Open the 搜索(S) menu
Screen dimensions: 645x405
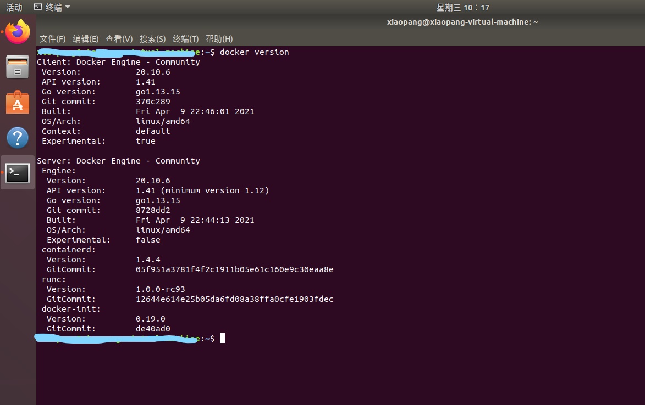tap(152, 38)
